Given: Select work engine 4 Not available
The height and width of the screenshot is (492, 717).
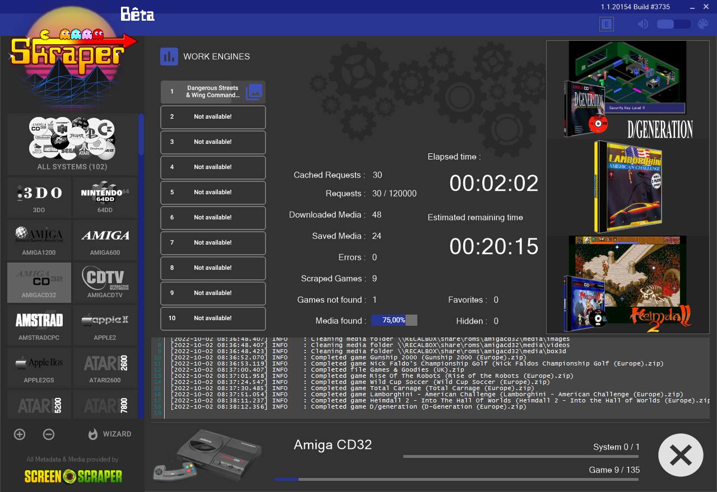Looking at the screenshot, I should pyautogui.click(x=213, y=167).
